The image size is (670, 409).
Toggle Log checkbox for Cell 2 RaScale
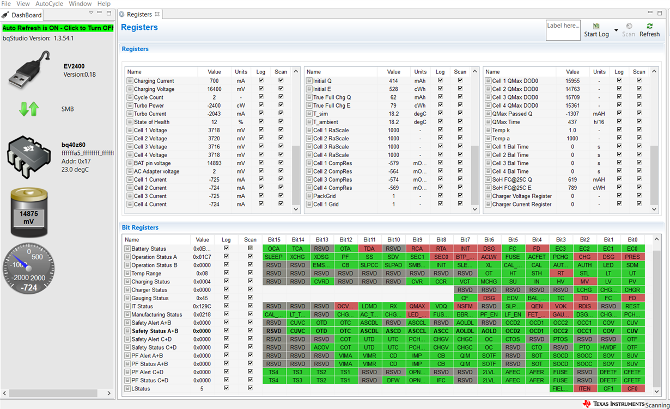(x=440, y=138)
